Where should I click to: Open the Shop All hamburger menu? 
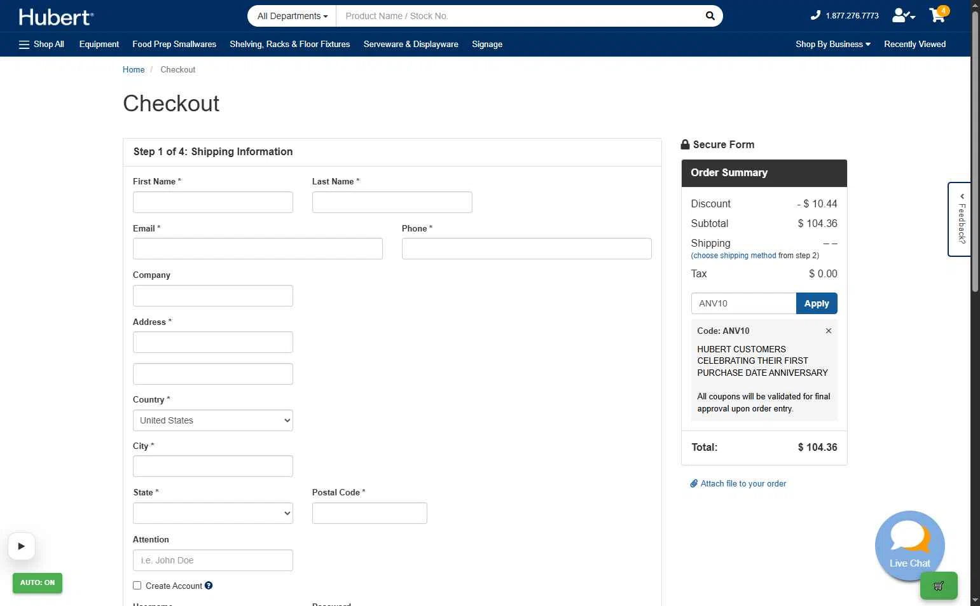click(x=41, y=45)
